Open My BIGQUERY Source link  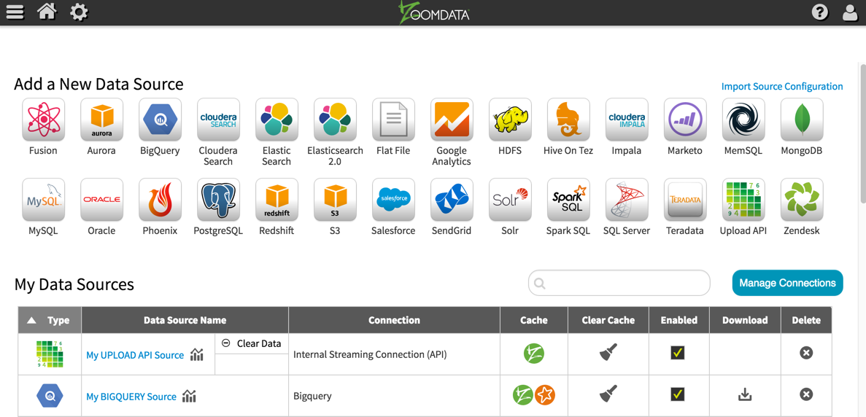pyautogui.click(x=131, y=397)
